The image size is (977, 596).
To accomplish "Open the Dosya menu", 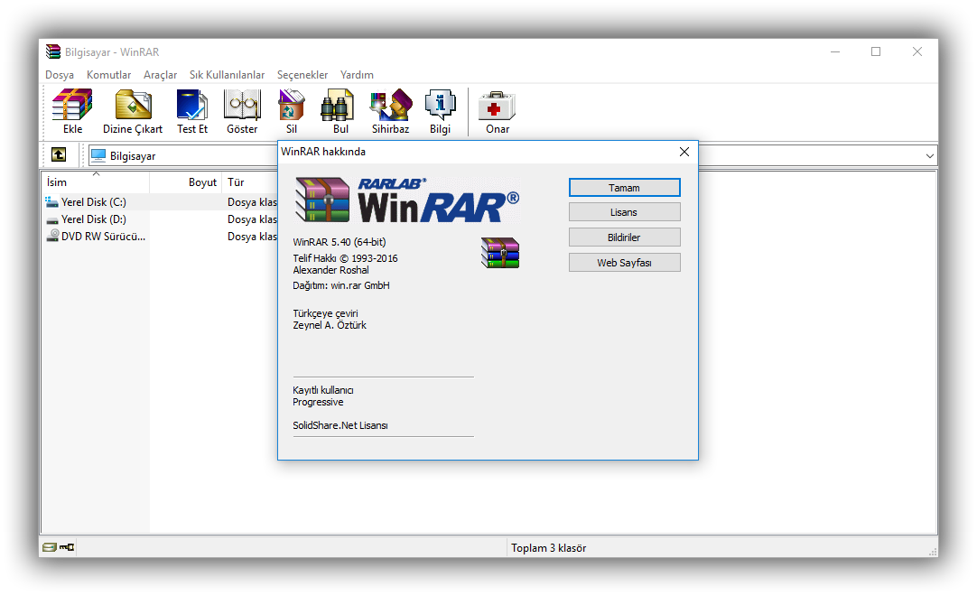I will 60,75.
